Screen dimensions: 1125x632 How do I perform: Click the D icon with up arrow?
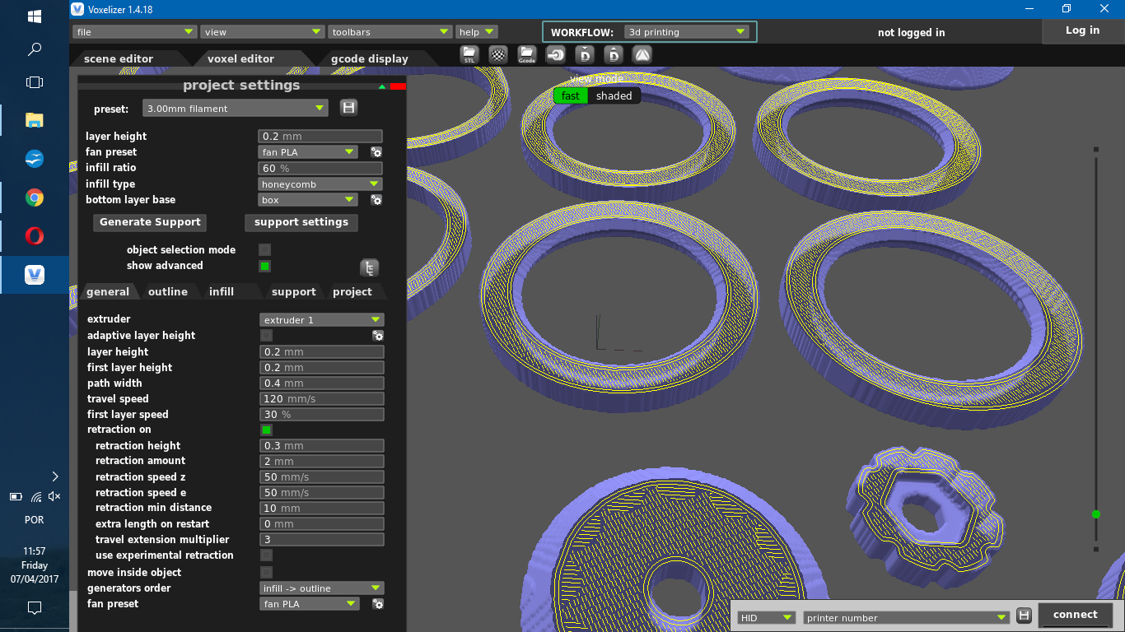click(x=614, y=55)
